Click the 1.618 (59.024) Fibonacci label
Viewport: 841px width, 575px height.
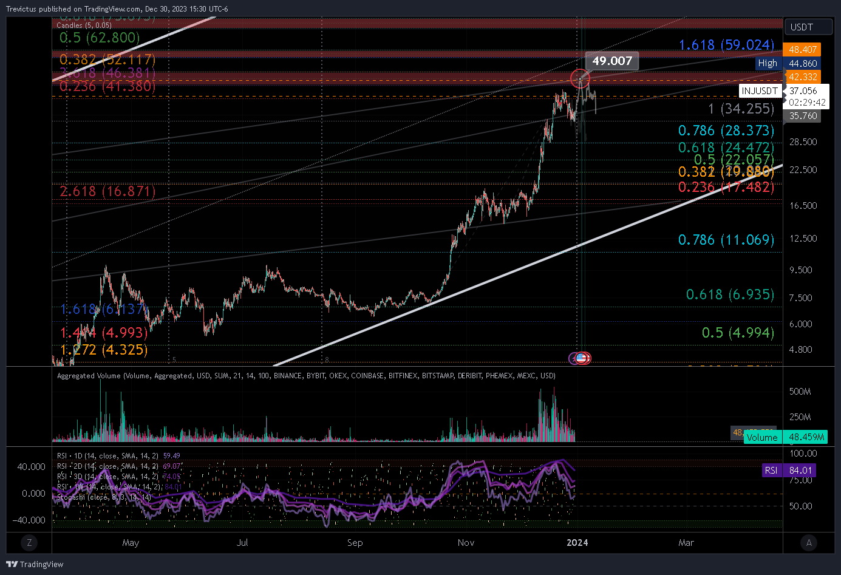pos(726,45)
